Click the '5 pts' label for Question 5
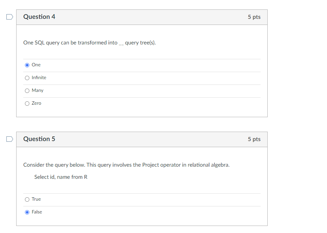The width and height of the screenshot is (327, 233). [254, 139]
